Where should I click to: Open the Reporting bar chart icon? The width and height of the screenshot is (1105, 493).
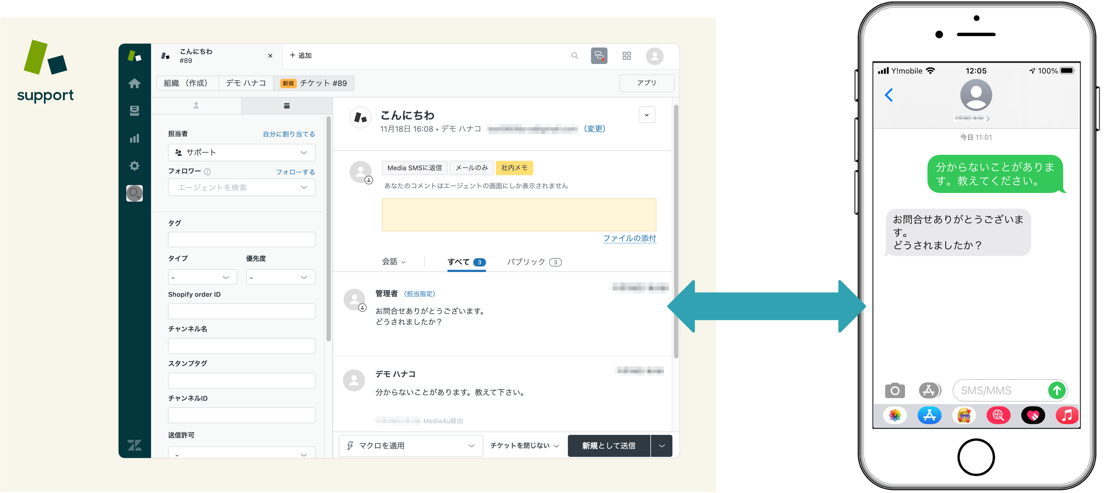(134, 138)
